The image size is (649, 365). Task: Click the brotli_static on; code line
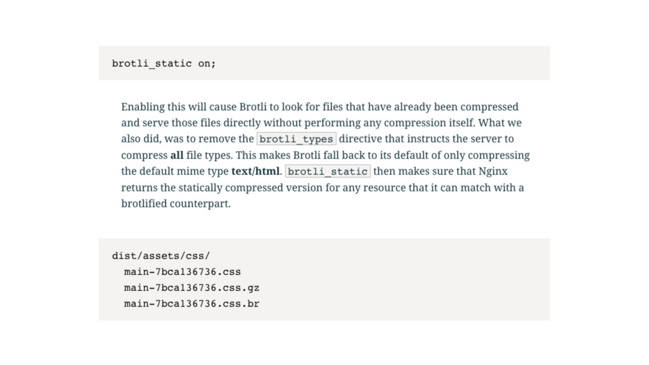[x=164, y=64]
